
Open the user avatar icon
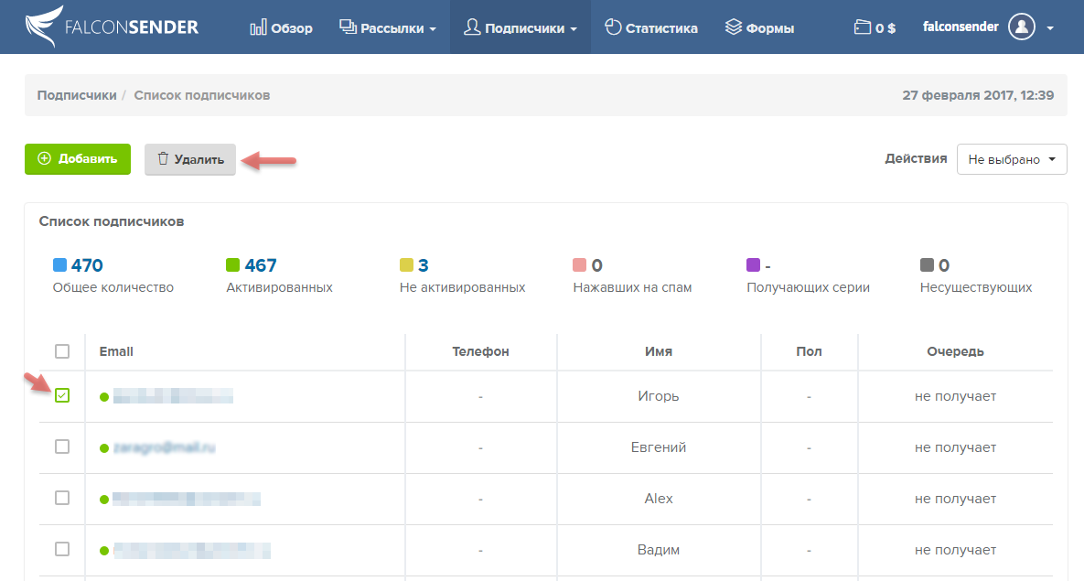click(1022, 27)
